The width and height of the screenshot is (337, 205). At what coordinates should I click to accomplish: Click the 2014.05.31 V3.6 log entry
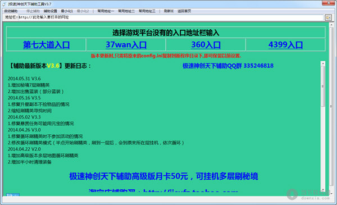pos(24,79)
